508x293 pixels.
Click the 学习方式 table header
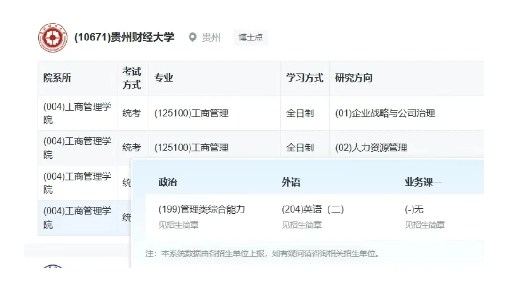(x=302, y=78)
